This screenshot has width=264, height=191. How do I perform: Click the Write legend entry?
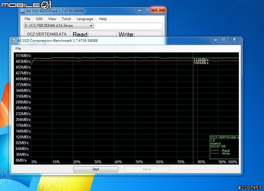226,153
